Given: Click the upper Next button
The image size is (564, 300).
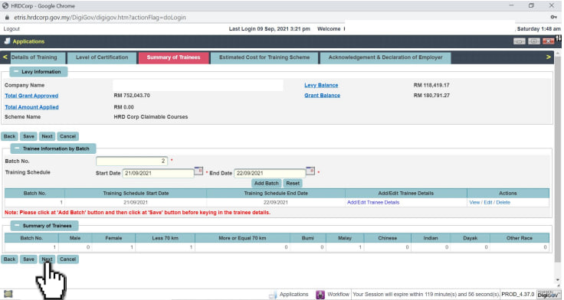Looking at the screenshot, I should pos(47,136).
